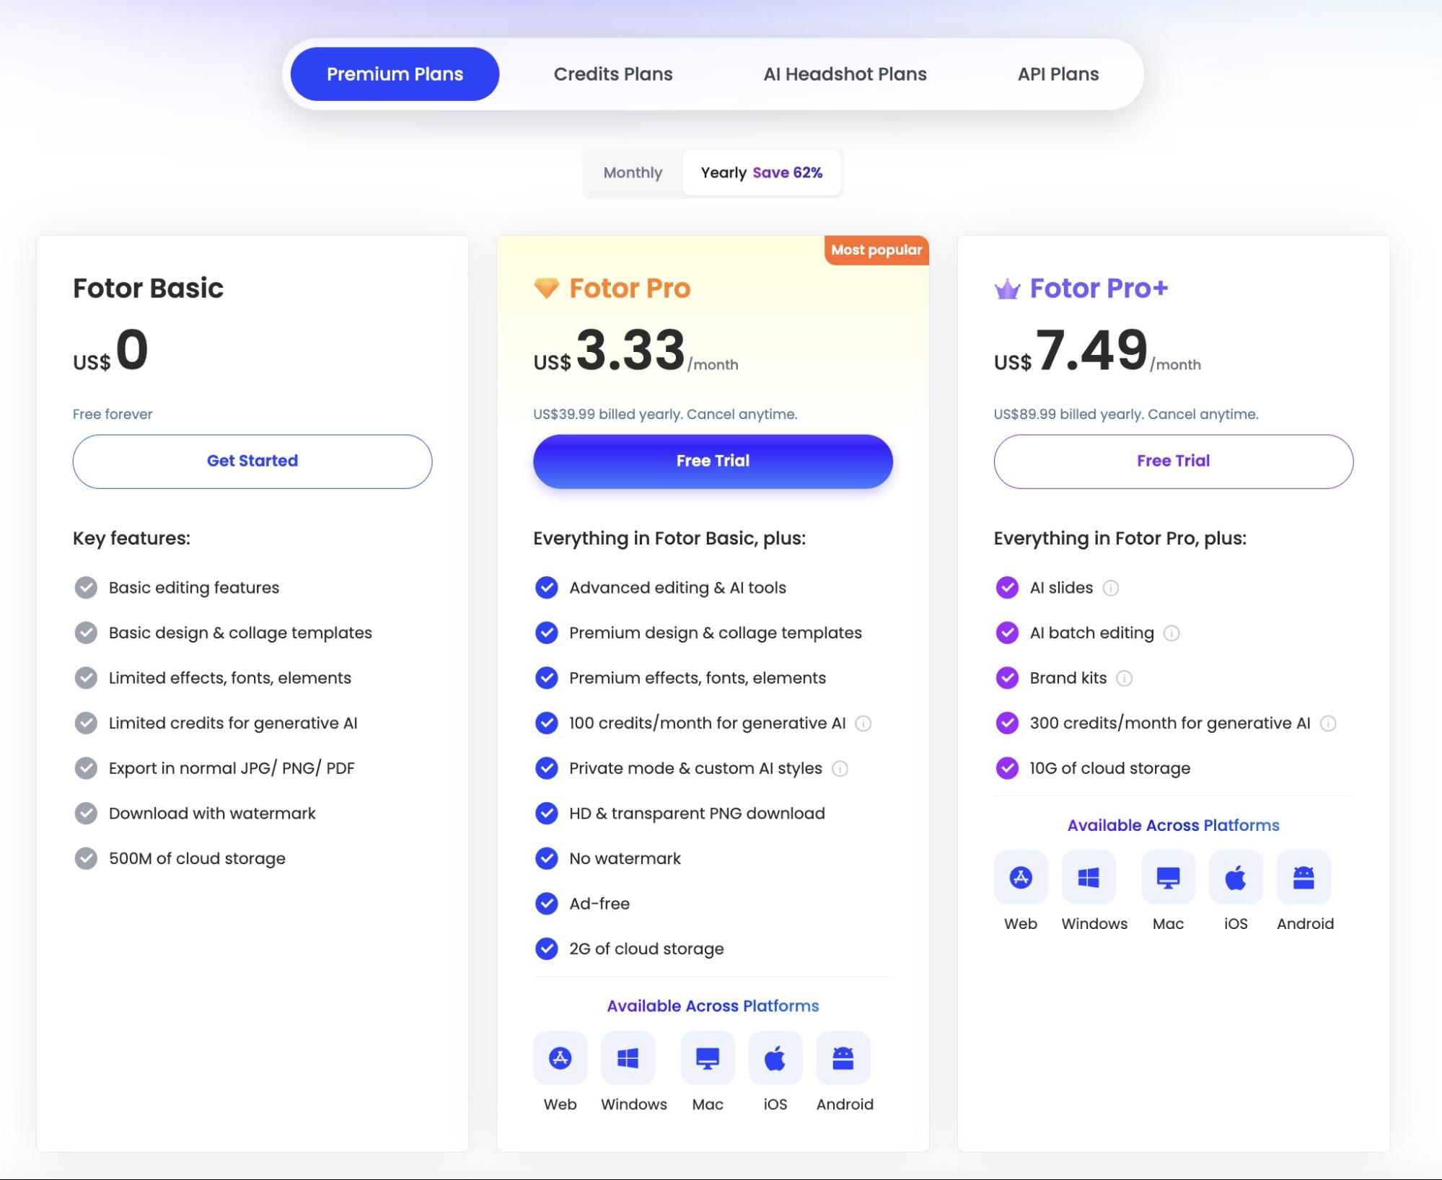Click the Fotor Pro+ crown icon
1442x1180 pixels.
(x=1007, y=289)
